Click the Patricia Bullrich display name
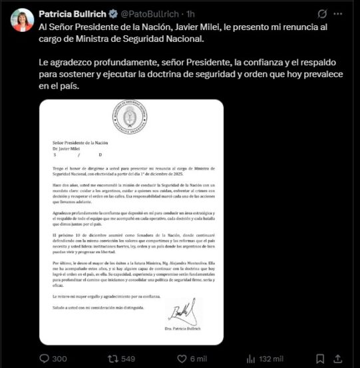Image resolution: width=360 pixels, height=368 pixels. pyautogui.click(x=73, y=14)
